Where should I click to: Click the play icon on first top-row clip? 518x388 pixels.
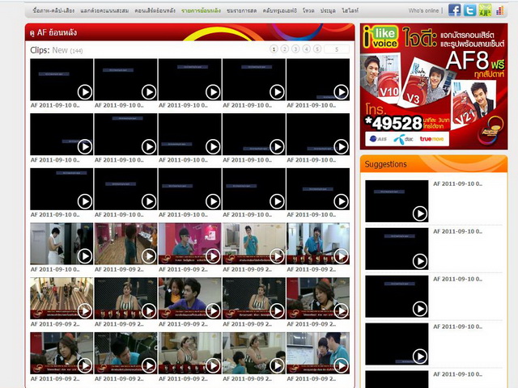click(x=85, y=92)
